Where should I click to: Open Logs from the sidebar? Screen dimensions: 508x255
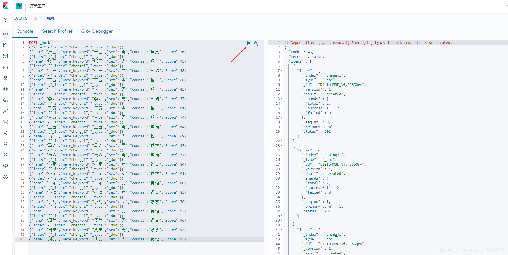[x=6, y=111]
